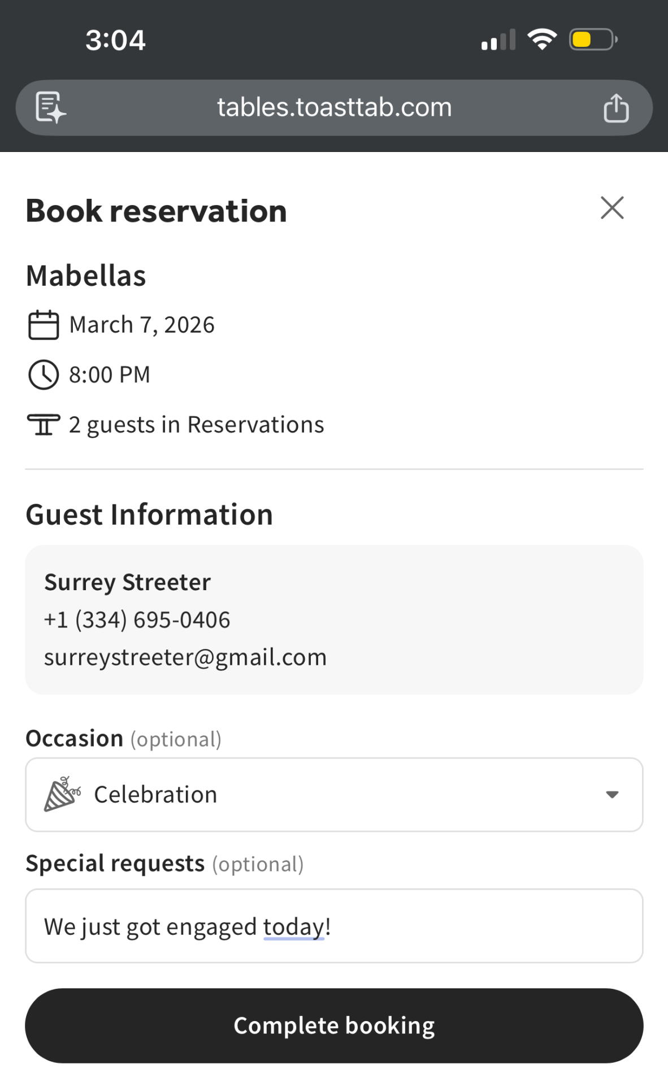
Task: Open the Occasion dropdown
Action: pos(333,794)
